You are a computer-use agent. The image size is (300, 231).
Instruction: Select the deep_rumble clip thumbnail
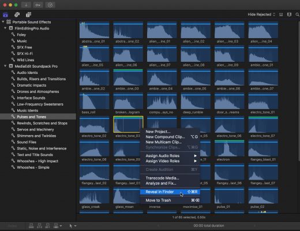[196, 101]
